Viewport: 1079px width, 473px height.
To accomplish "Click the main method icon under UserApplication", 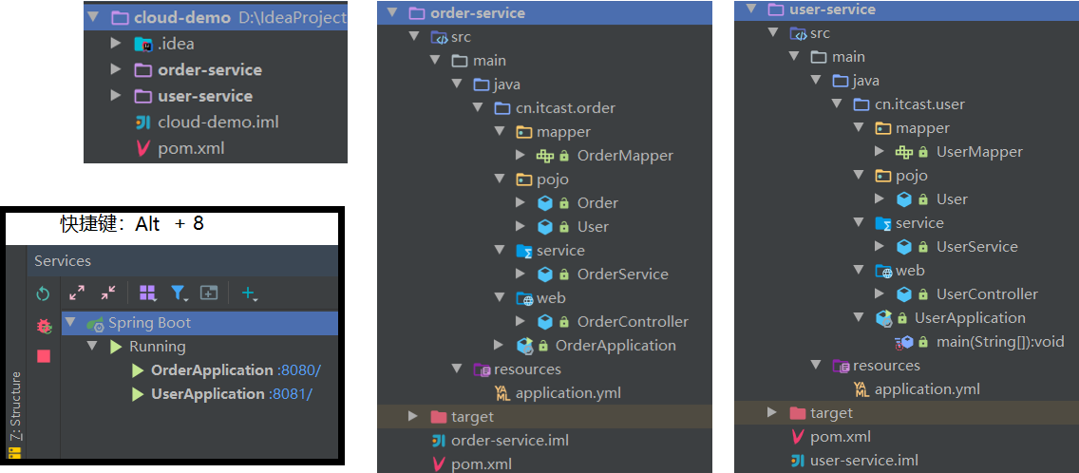I will point(904,342).
